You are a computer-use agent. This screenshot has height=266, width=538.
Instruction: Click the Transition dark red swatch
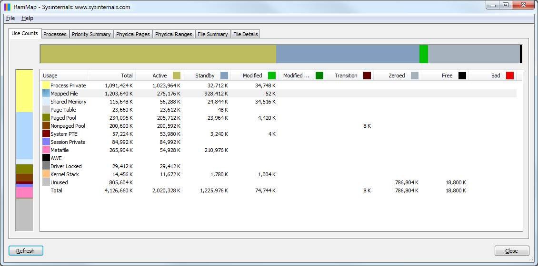367,76
